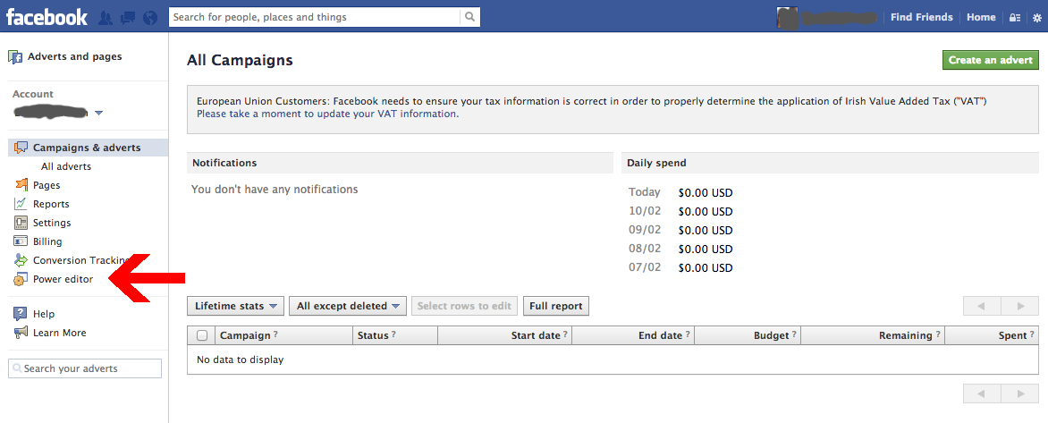This screenshot has width=1048, height=423.
Task: Click the Learn More megaphone icon
Action: [x=21, y=332]
